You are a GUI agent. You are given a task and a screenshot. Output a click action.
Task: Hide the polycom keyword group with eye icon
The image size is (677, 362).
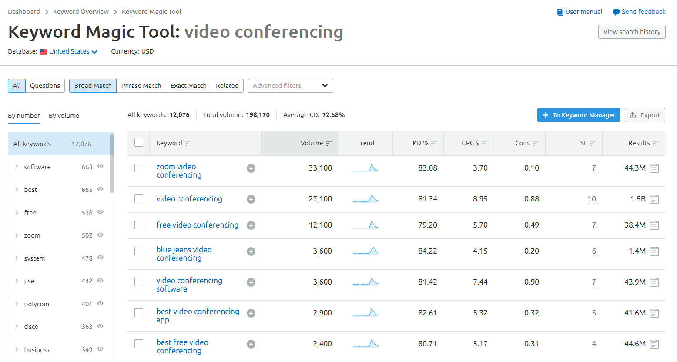point(100,303)
